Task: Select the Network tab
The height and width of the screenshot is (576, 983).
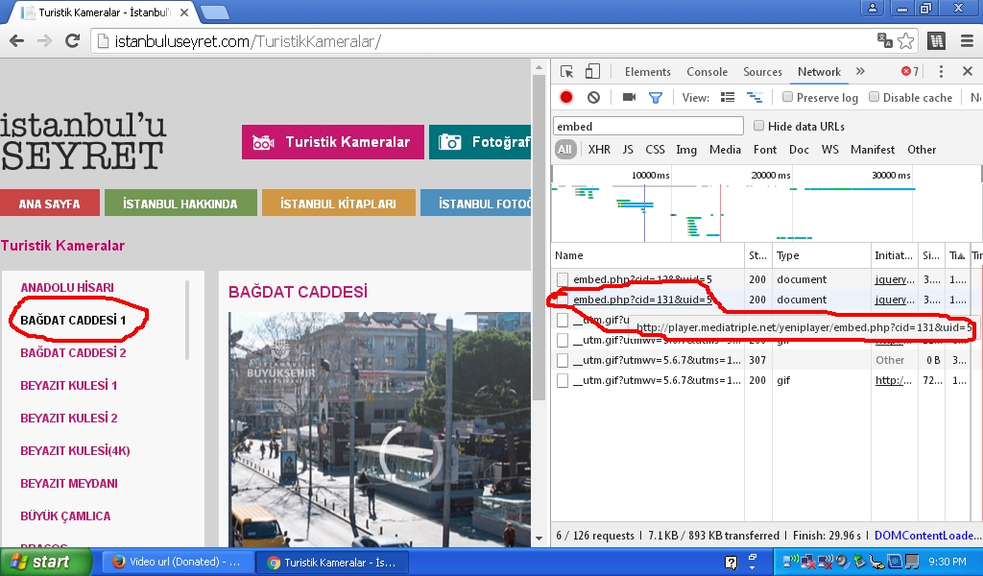Action: coord(819,71)
